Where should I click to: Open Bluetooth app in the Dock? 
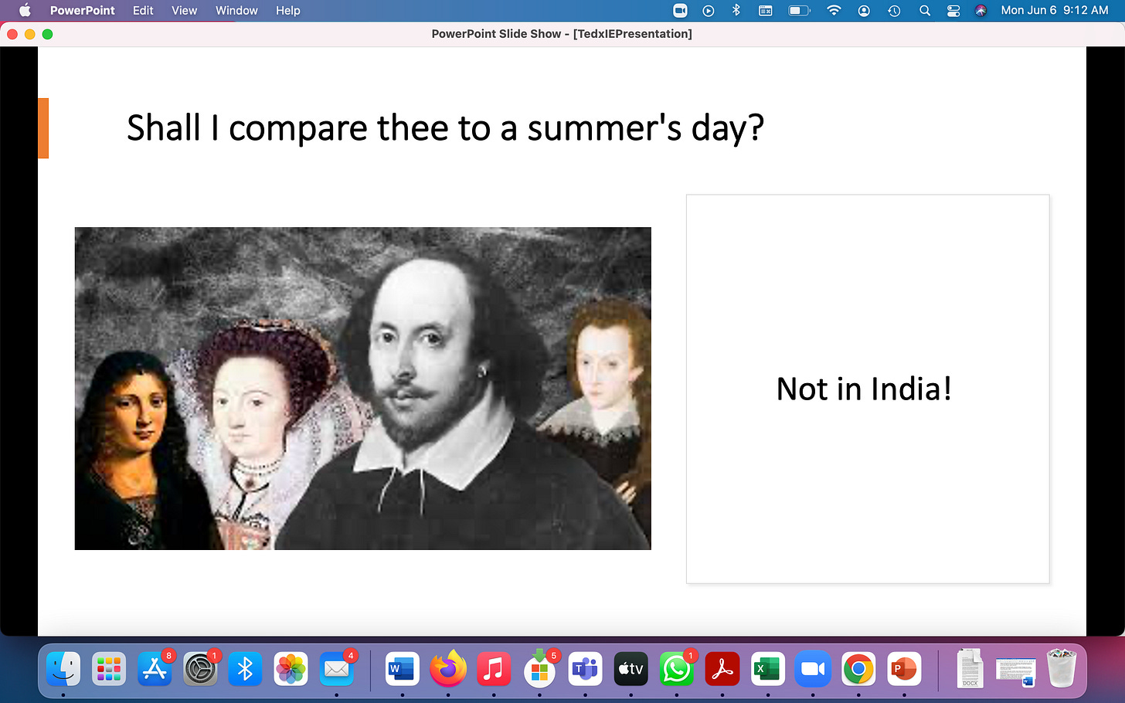coord(245,668)
